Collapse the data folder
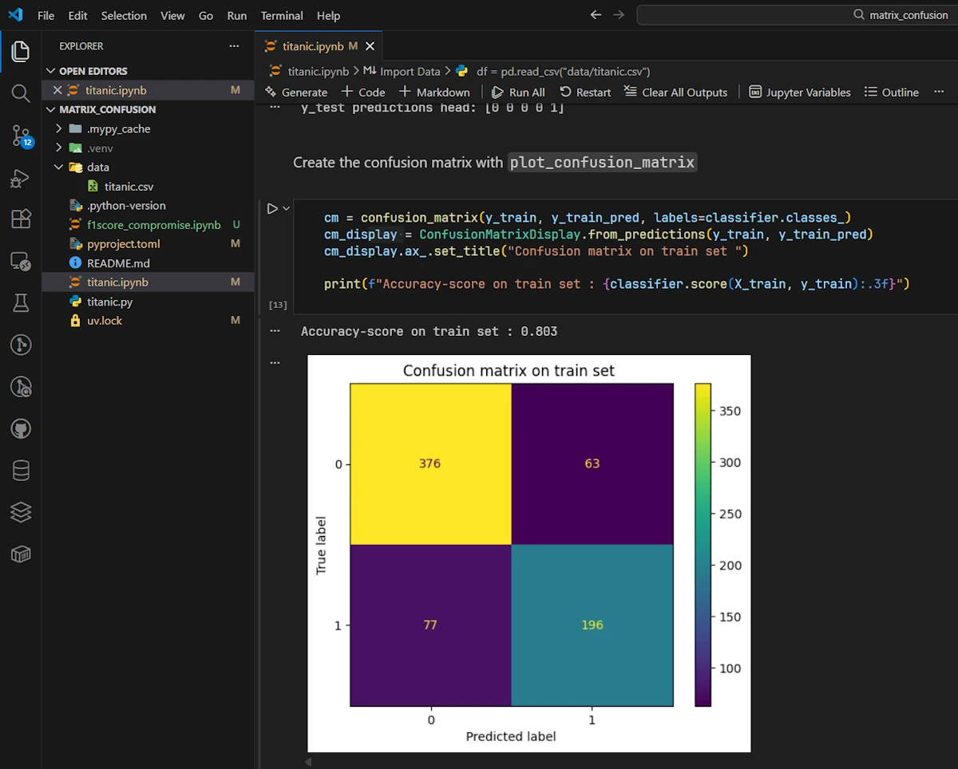 coord(58,168)
